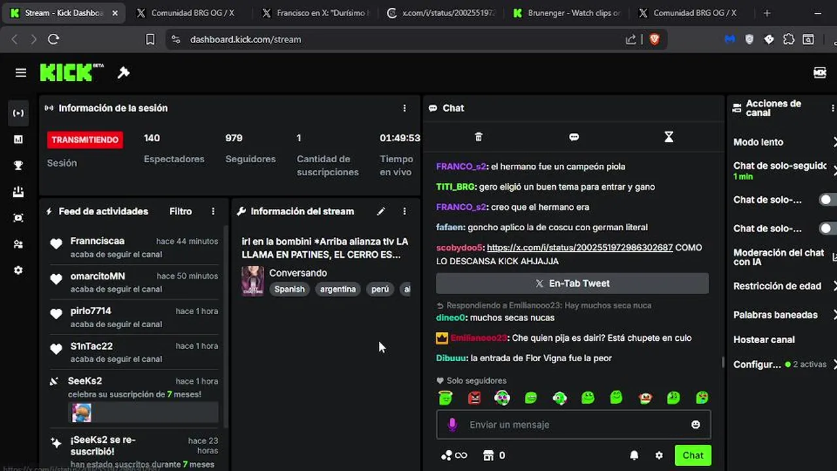
Task: Open the hamburger menu beside Kick logo
Action: (x=21, y=73)
